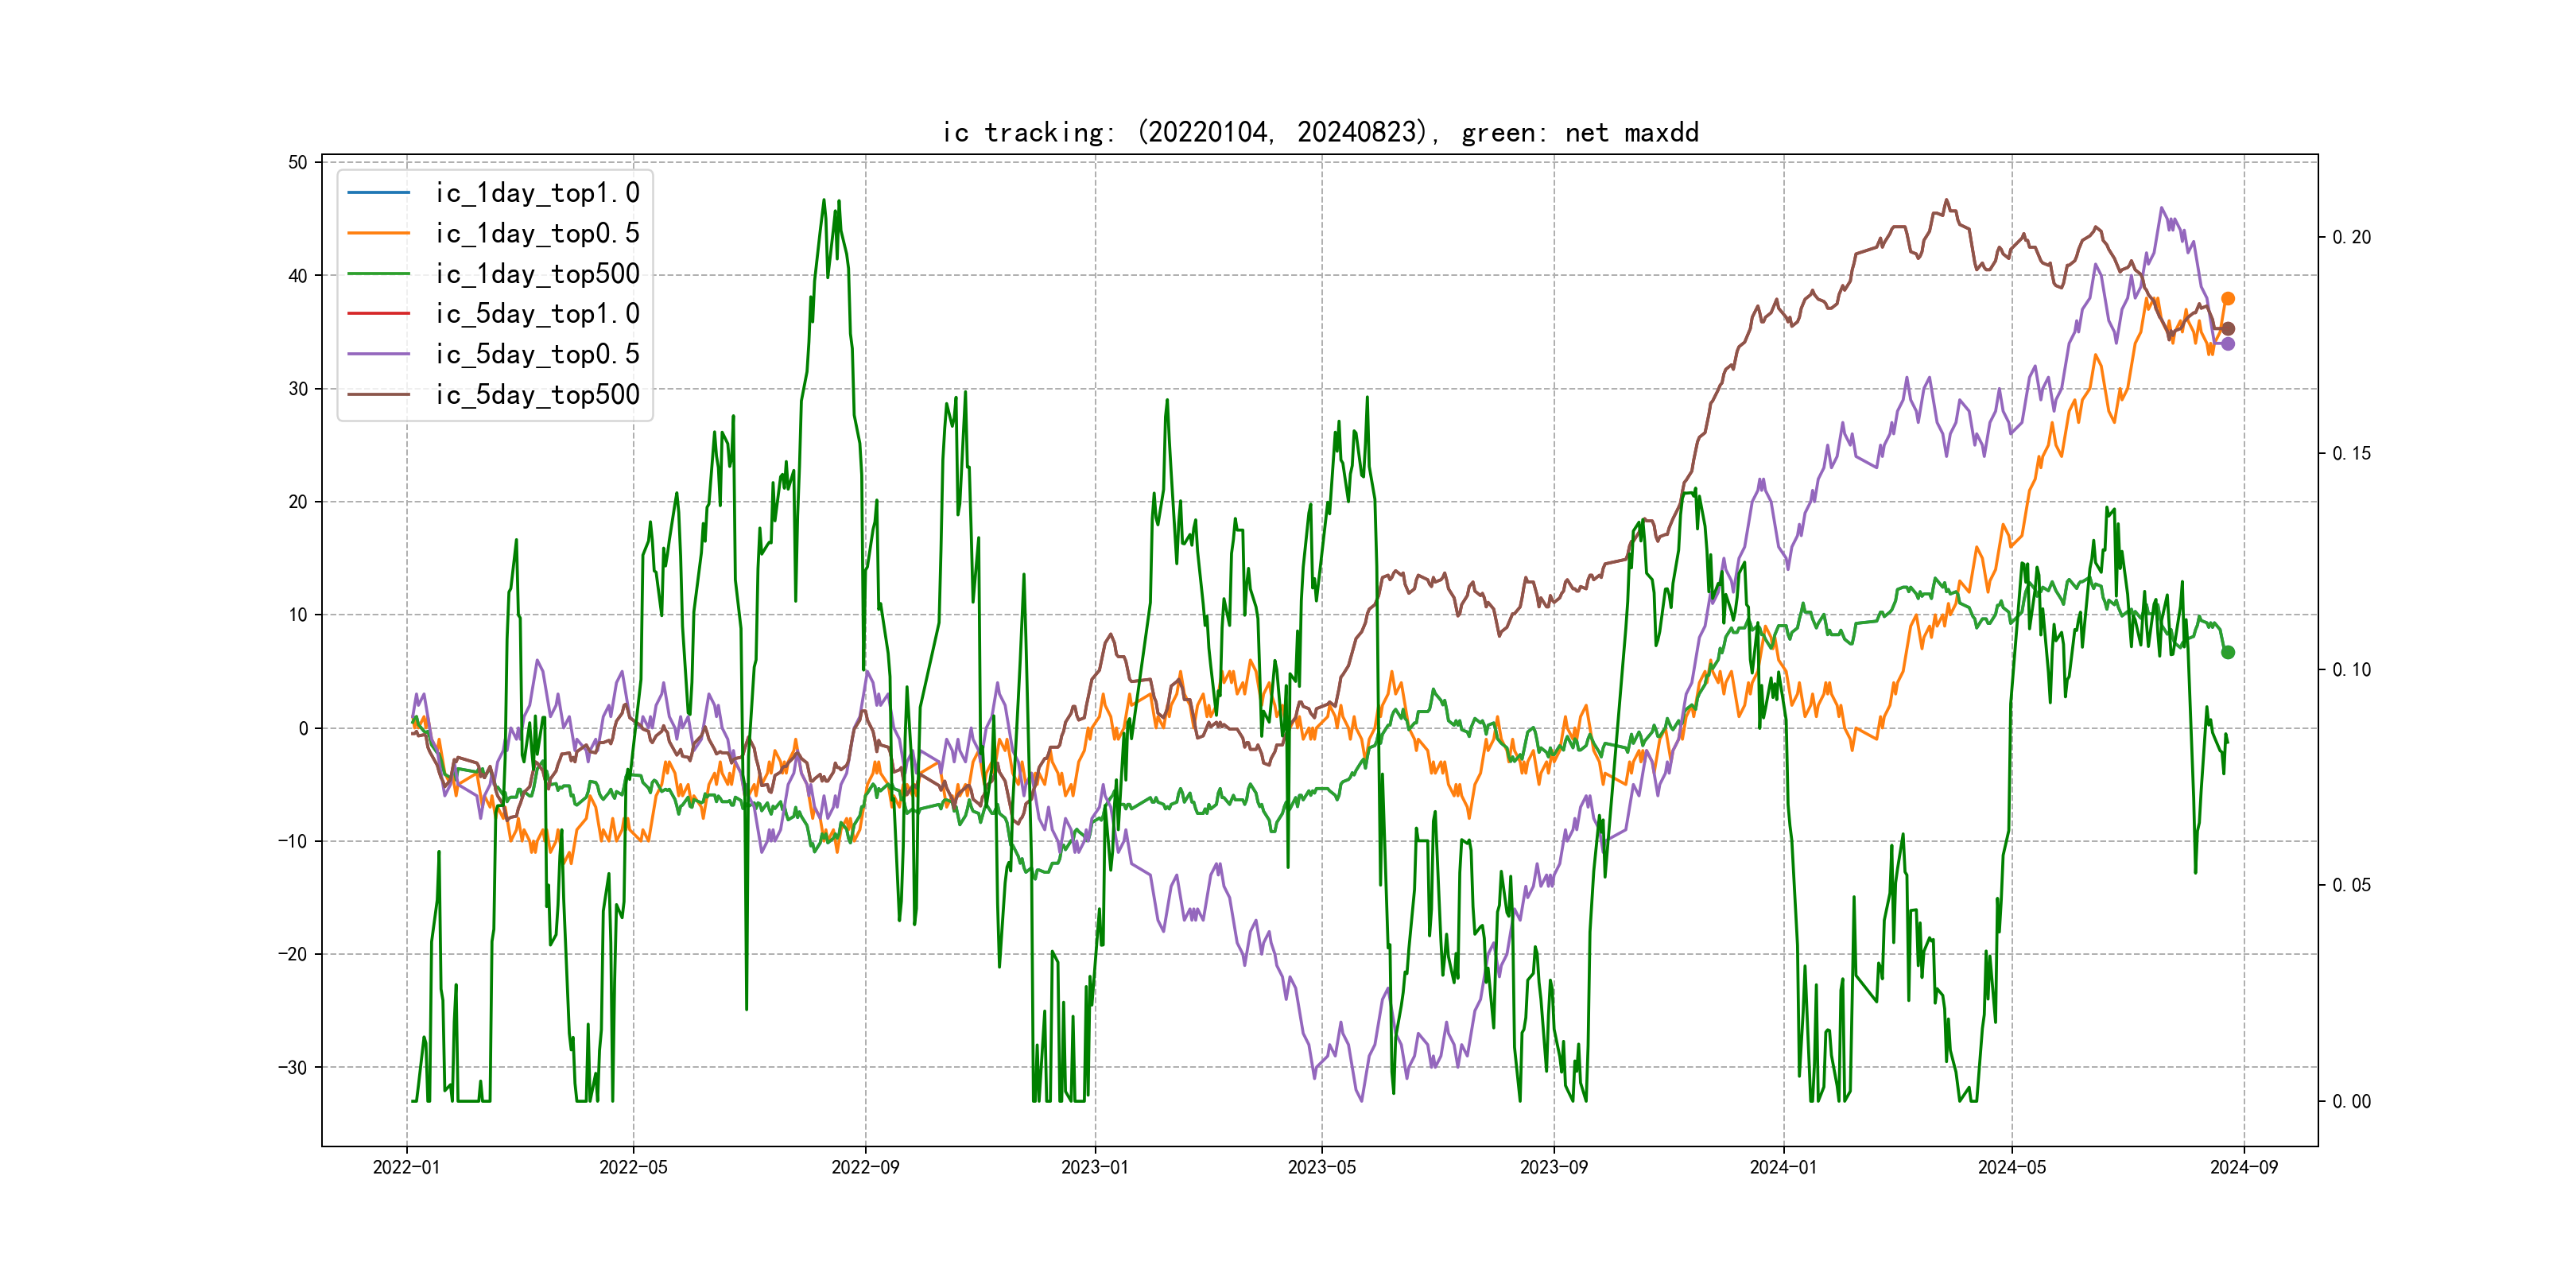The height and width of the screenshot is (1288, 2576).
Task: Click the chart title text
Action: (x=1320, y=132)
